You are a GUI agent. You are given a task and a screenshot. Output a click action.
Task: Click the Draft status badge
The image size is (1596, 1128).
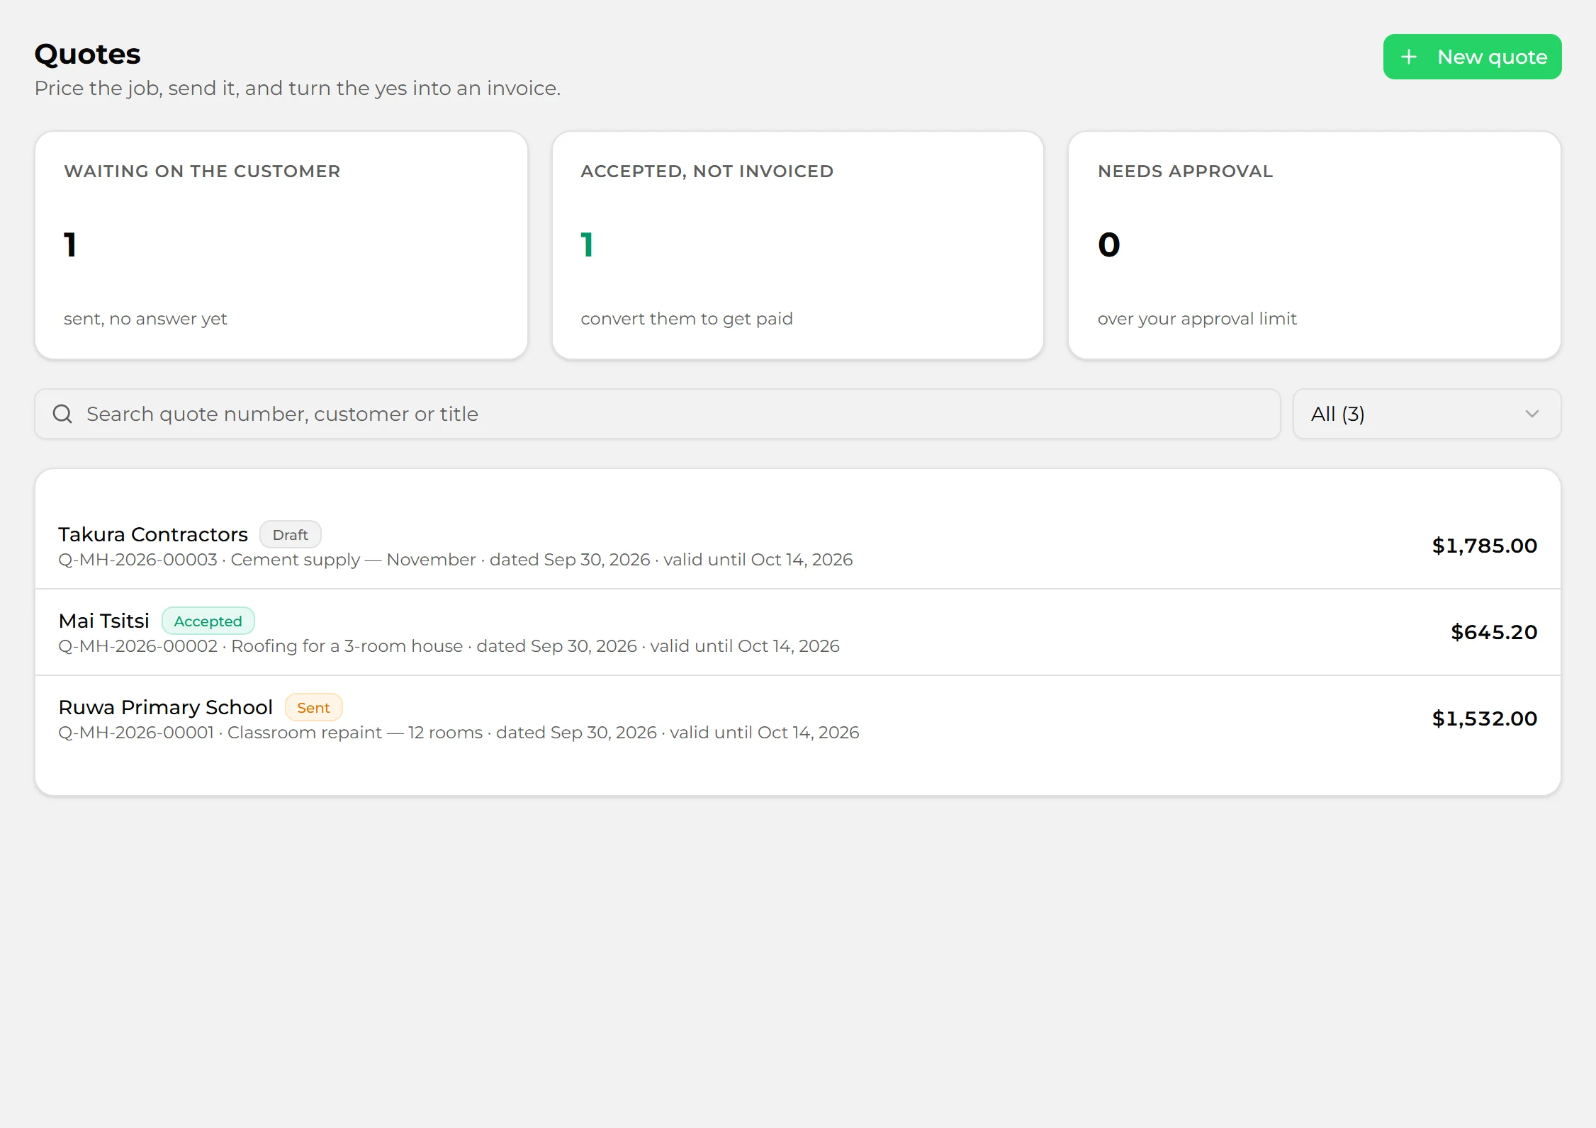click(290, 535)
